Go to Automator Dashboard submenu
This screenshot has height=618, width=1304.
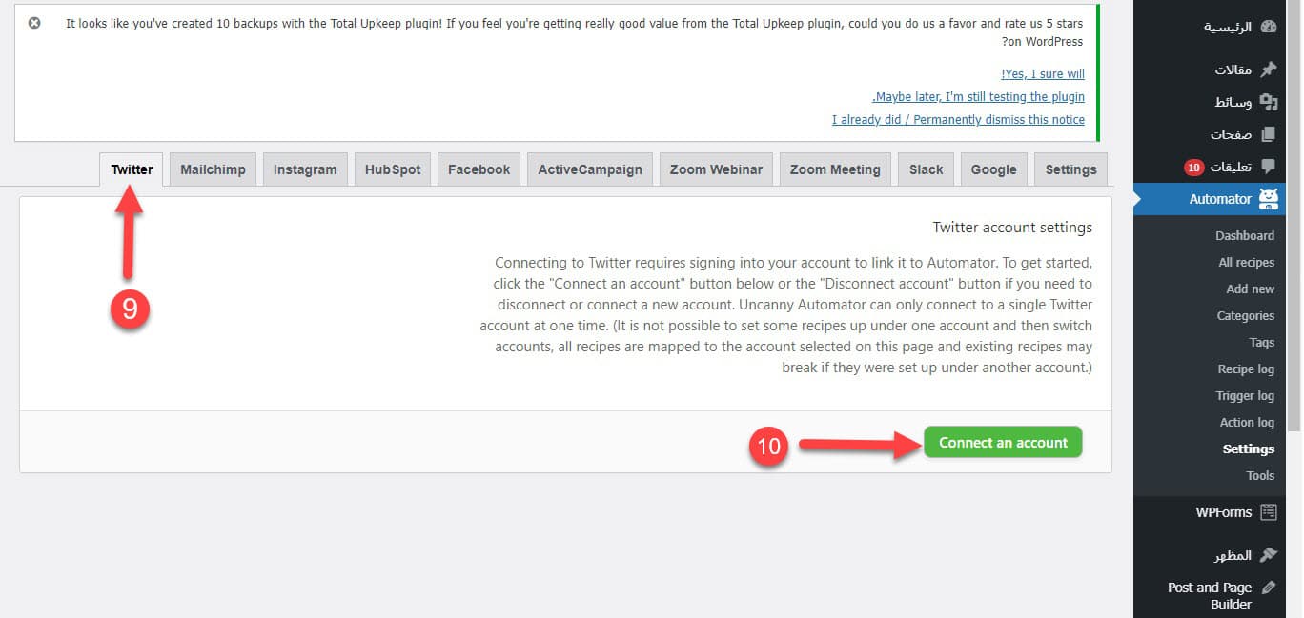click(x=1244, y=235)
